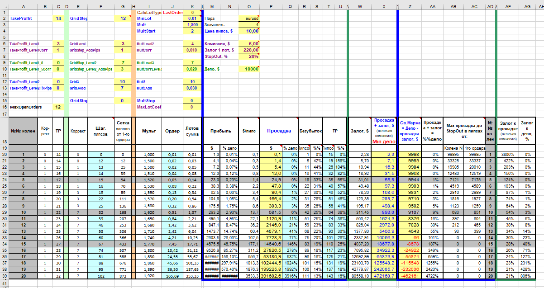Click the MaxLotCoef label cell
The height and width of the screenshot is (288, 544).
pyautogui.click(x=149, y=107)
